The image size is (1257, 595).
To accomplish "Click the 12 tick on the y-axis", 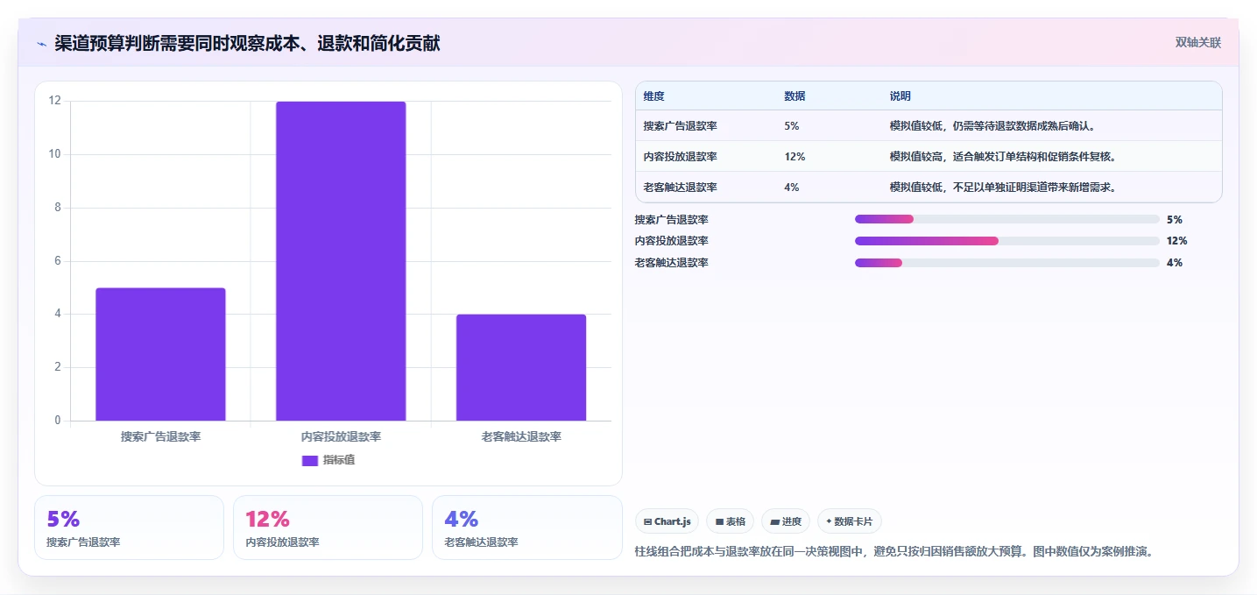I will pos(54,101).
